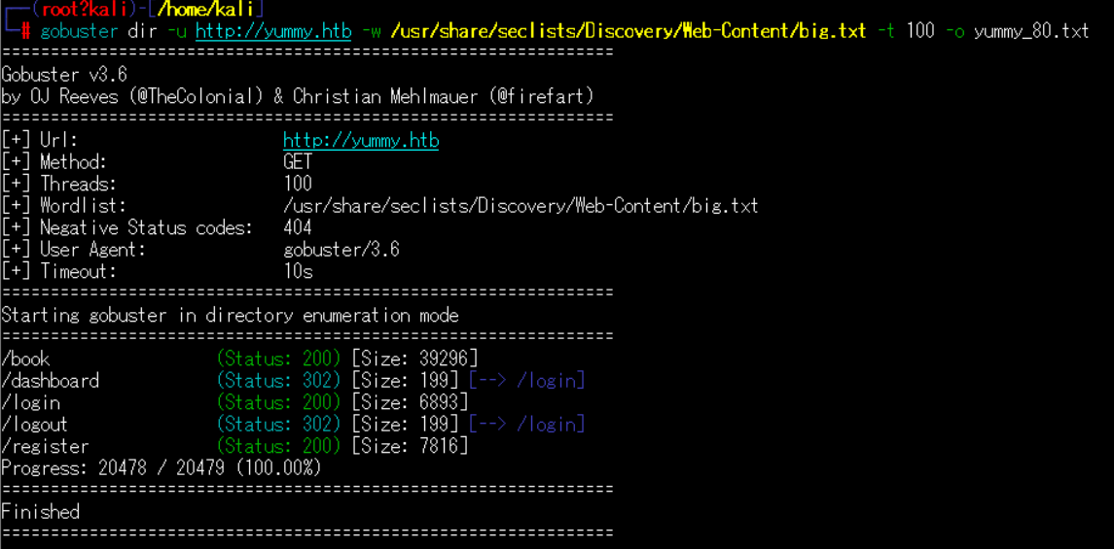Viewport: 1114px width, 549px height.
Task: Click the wordlist path in the settings list
Action: (521, 206)
